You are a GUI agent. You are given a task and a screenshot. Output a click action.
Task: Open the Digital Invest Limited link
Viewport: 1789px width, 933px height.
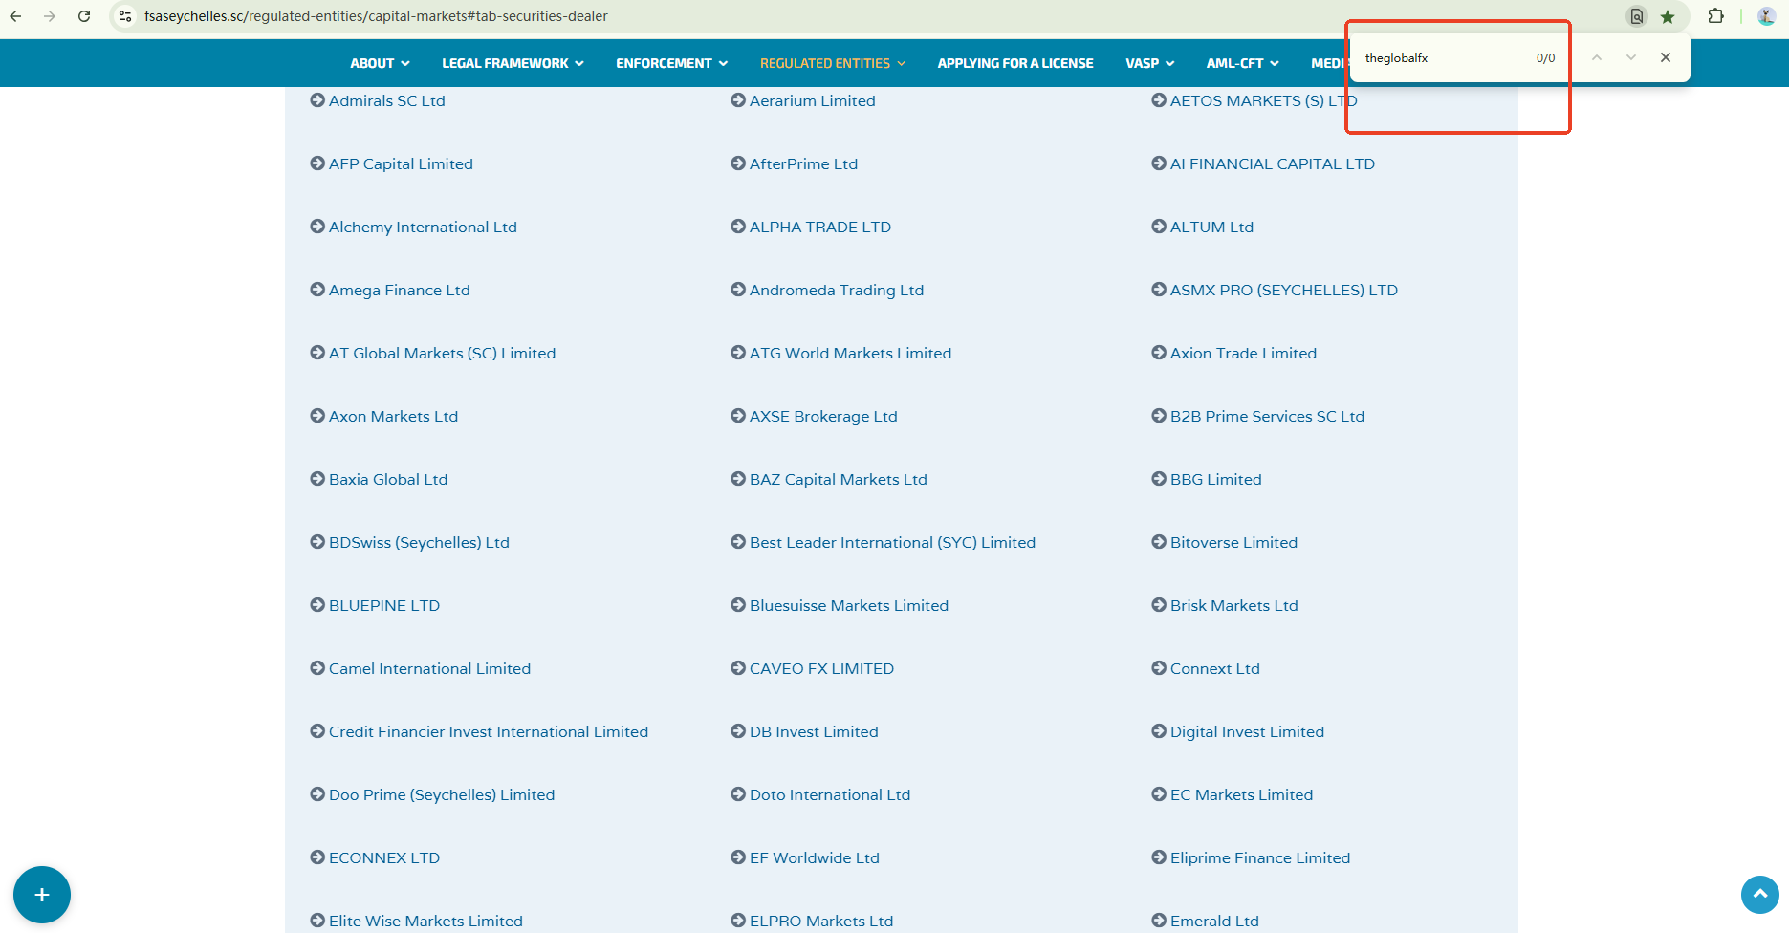(1247, 731)
